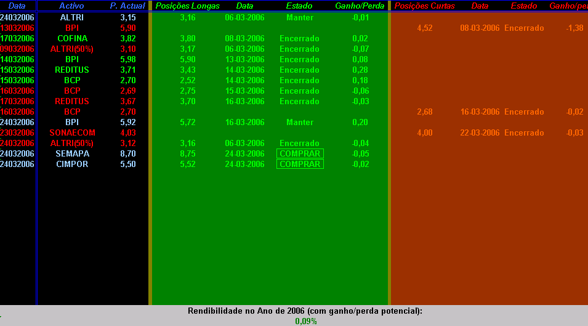588x326 pixels.
Task: Select the ALTRI(50%) cell with price 3,10
Action: 72,49
